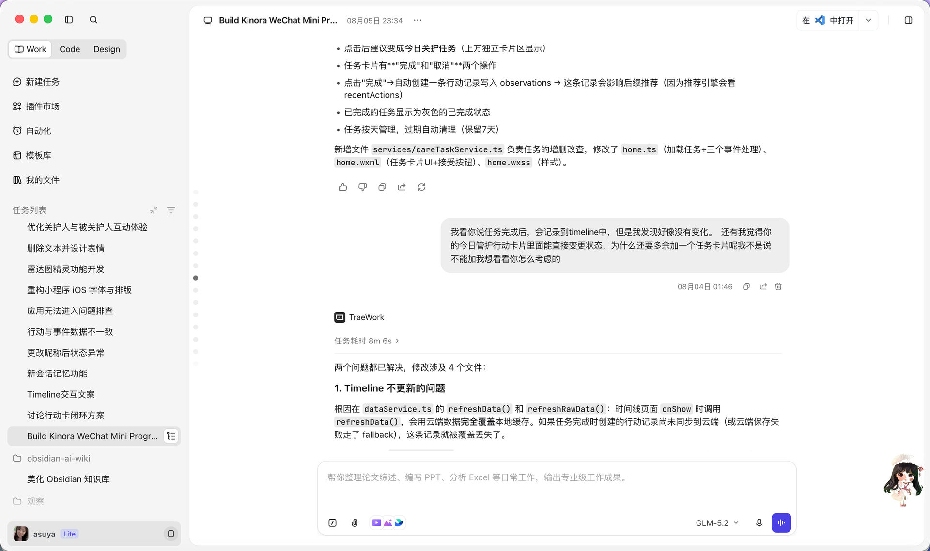The width and height of the screenshot is (930, 551).
Task: Open the 自动化 automation page
Action: point(32,131)
